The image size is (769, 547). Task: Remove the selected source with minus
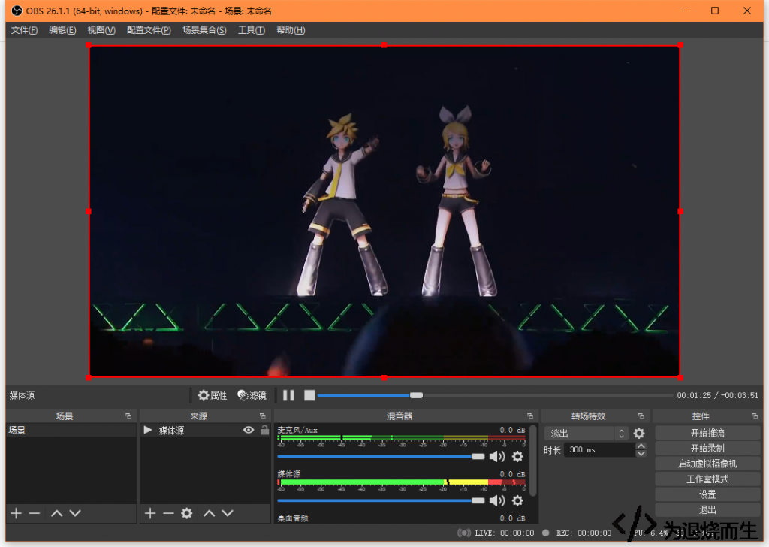(169, 514)
